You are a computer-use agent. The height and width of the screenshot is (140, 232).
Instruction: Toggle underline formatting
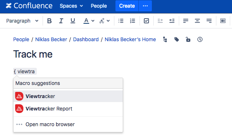72,21
